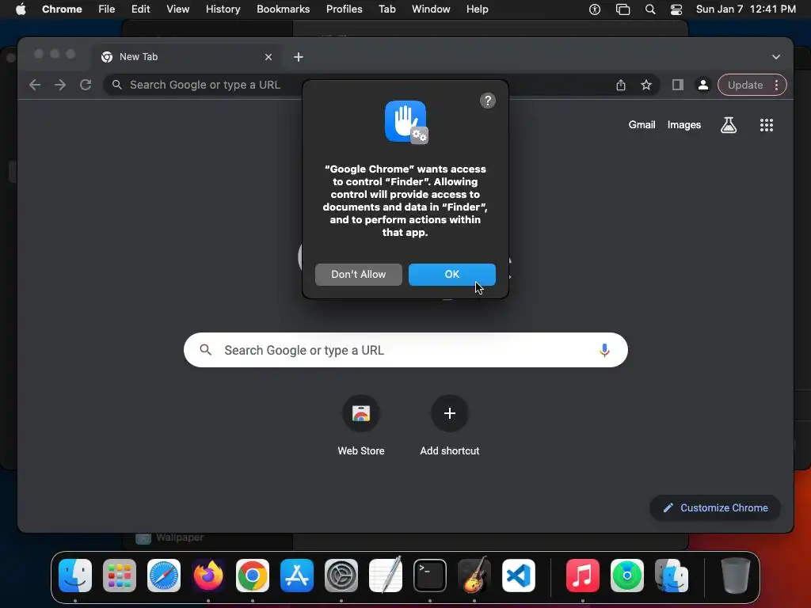Click Customize Chrome button
Image resolution: width=811 pixels, height=608 pixels.
715,507
